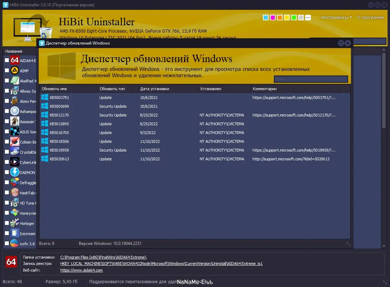The width and height of the screenshot is (390, 287).
Task: Select the KB5015895 update row
Action: coord(195,124)
